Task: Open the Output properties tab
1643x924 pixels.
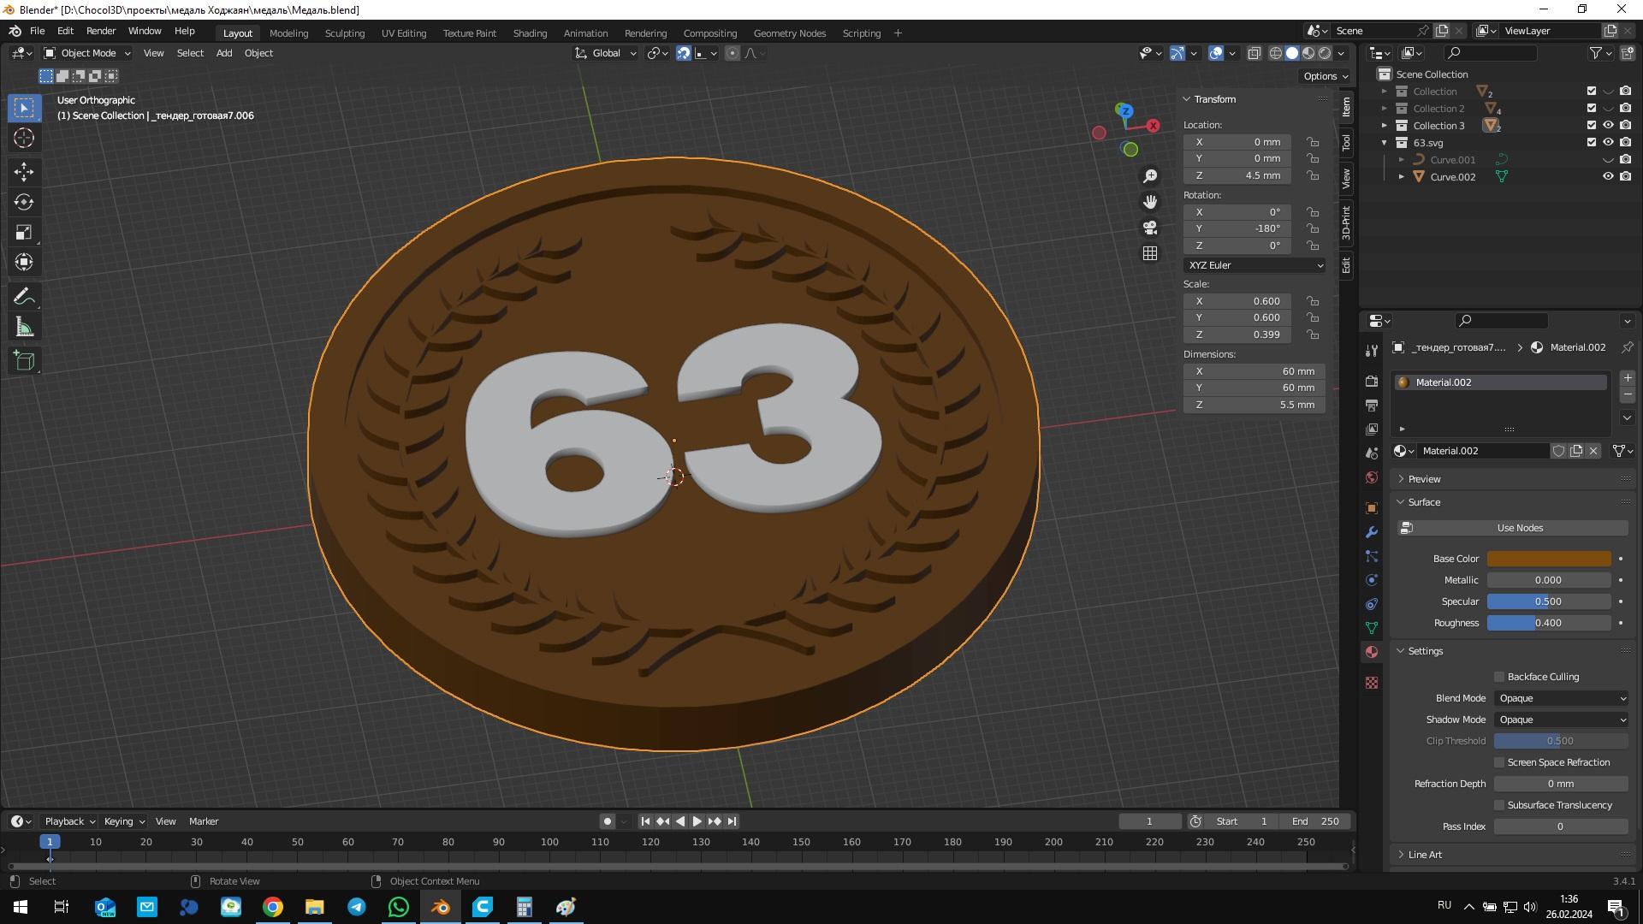Action: pyautogui.click(x=1372, y=406)
